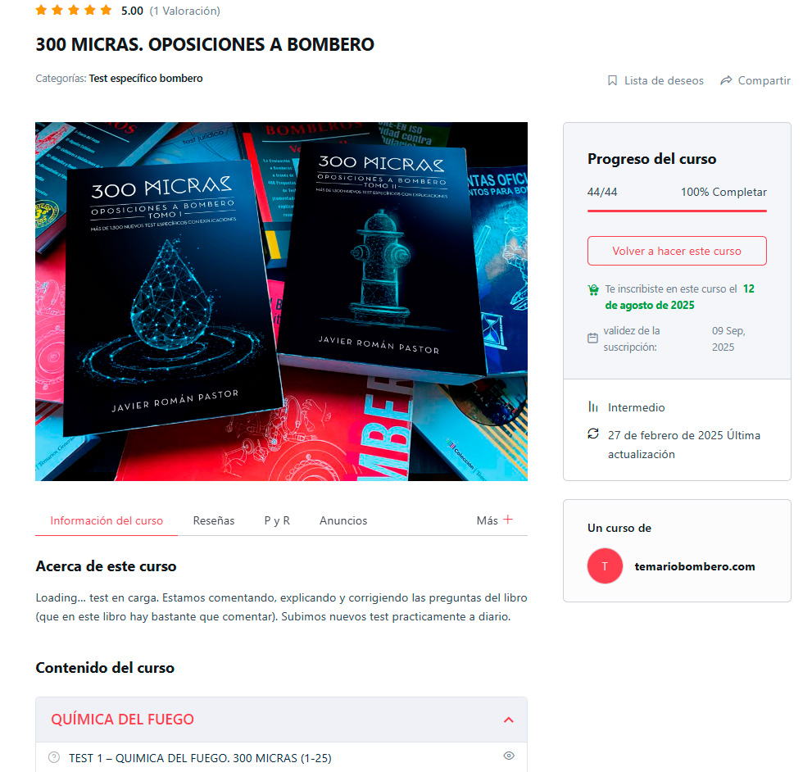Open the P y R tab
Image resolution: width=803 pixels, height=772 pixels.
277,520
